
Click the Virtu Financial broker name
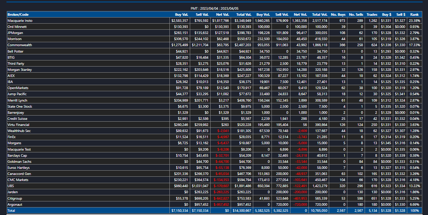pyautogui.click(x=18, y=125)
